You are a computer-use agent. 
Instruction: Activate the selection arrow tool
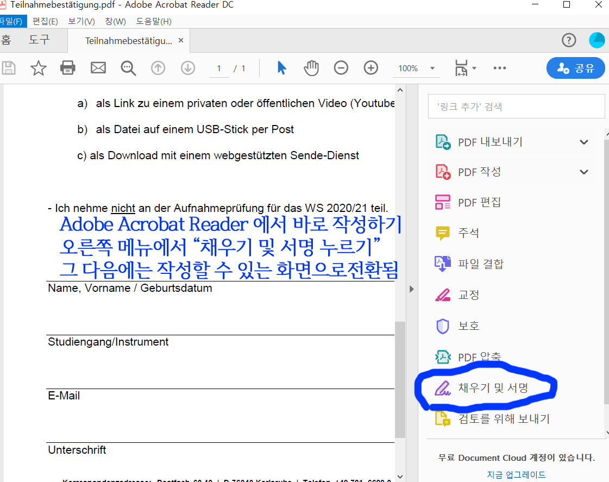coord(281,68)
